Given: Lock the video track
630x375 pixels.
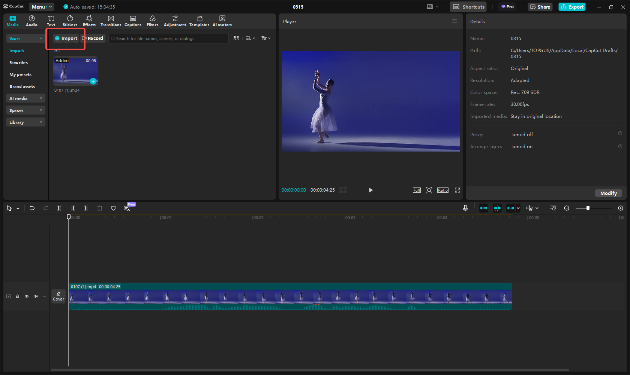Looking at the screenshot, I should pos(18,296).
